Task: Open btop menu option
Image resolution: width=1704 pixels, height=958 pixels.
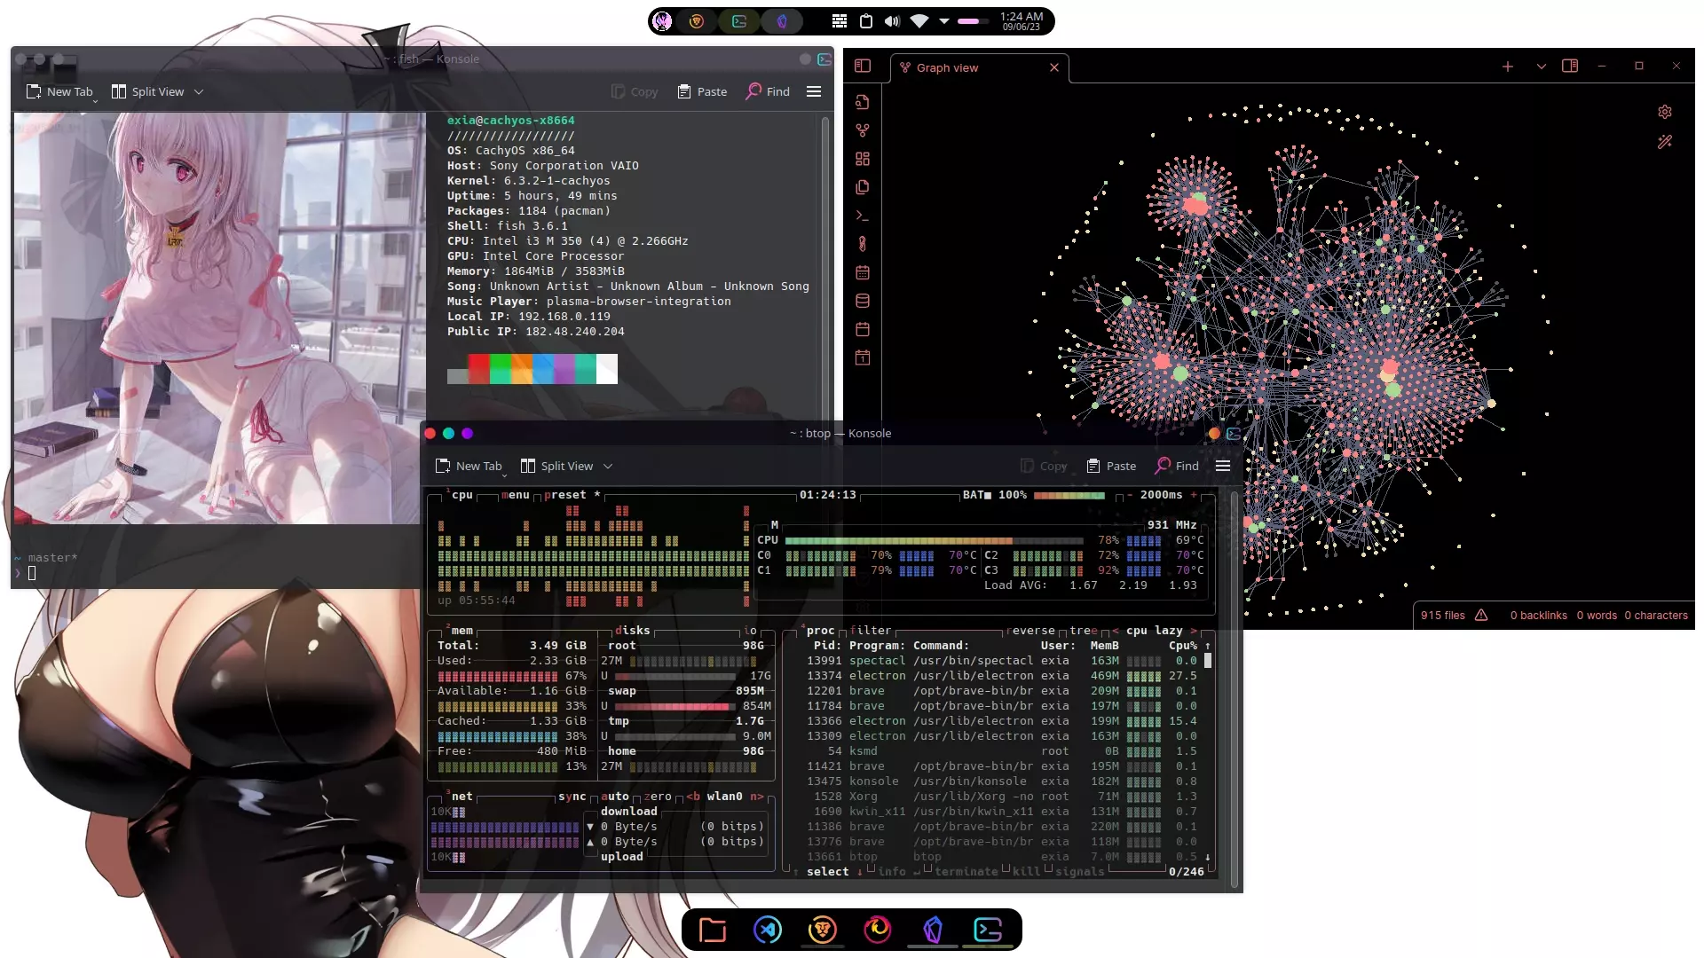Action: 516,495
